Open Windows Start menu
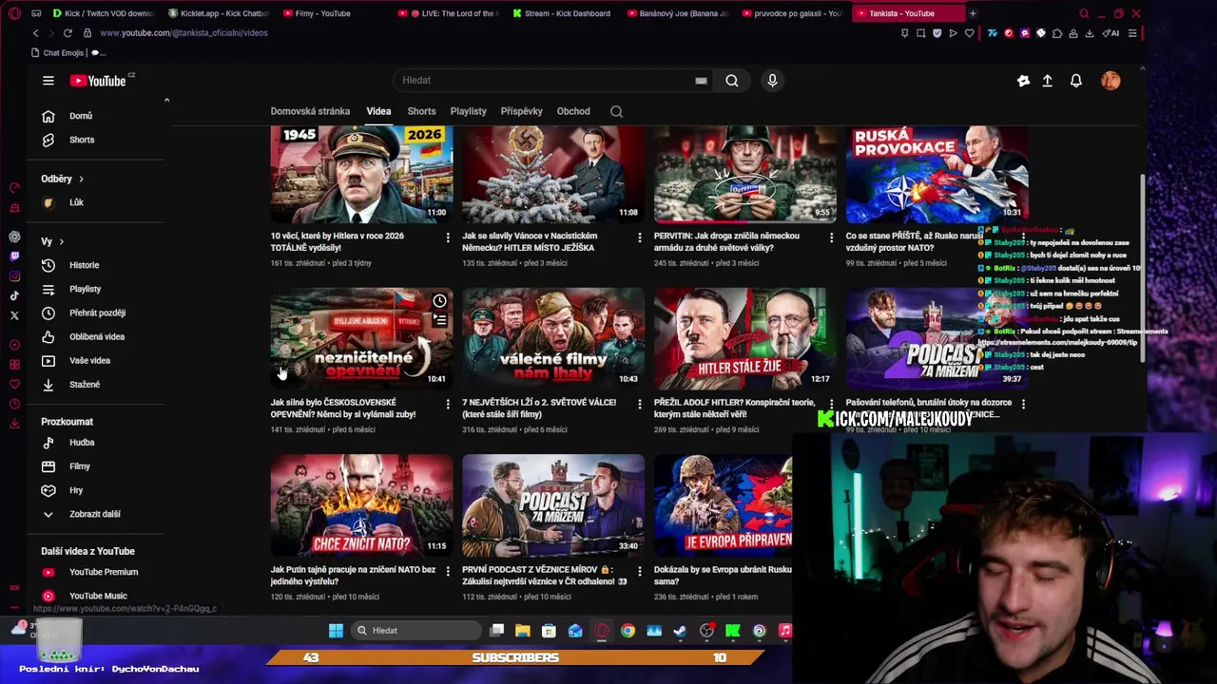Screen dimensions: 1217x684 (336, 631)
